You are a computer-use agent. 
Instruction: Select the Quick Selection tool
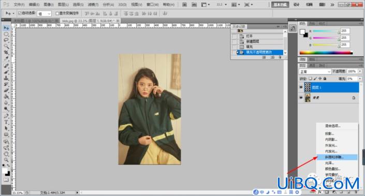[6, 46]
